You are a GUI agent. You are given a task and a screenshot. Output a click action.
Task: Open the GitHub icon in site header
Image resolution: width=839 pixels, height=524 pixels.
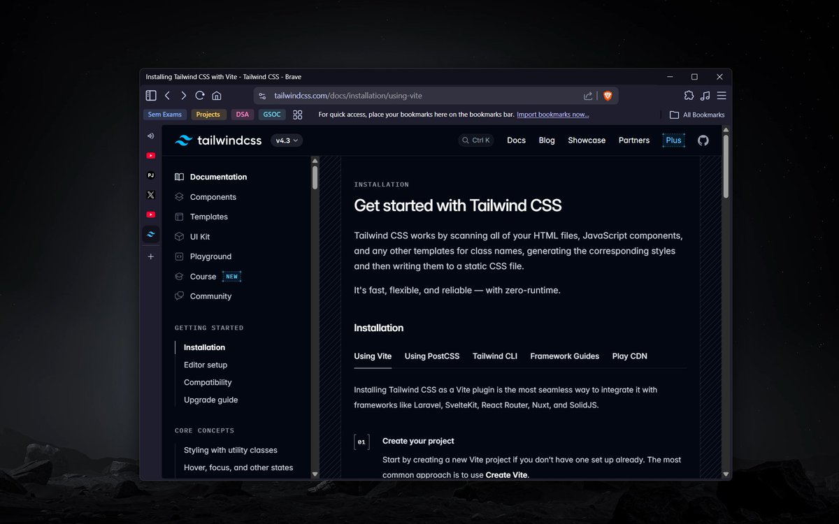[x=703, y=140]
